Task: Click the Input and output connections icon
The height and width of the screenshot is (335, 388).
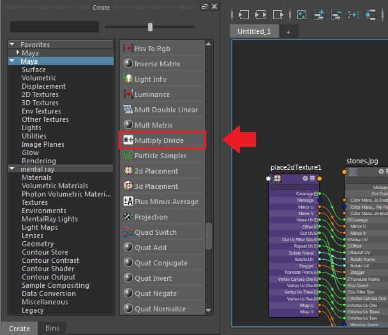Action: [260, 13]
